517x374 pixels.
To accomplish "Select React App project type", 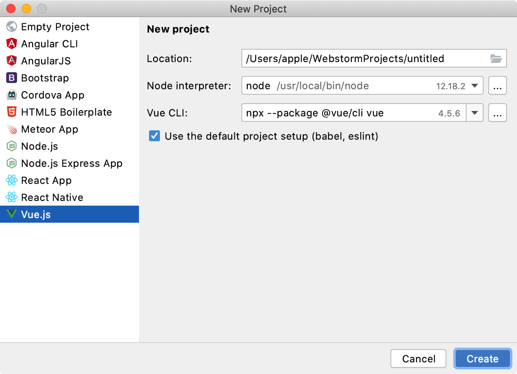I will coord(69,180).
